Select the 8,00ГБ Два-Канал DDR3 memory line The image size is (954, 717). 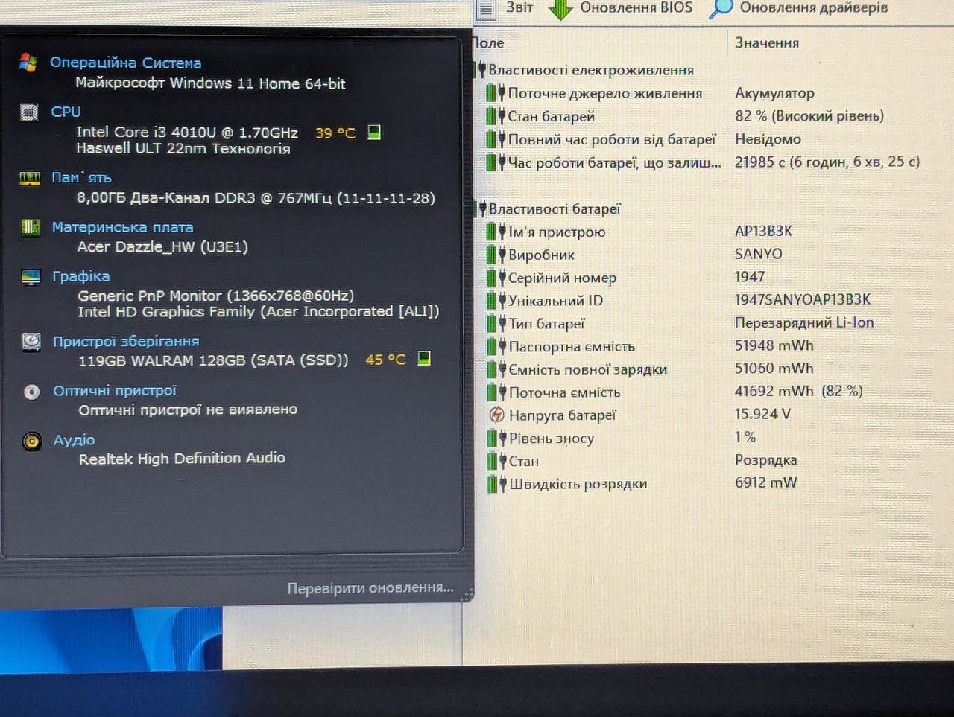[256, 198]
